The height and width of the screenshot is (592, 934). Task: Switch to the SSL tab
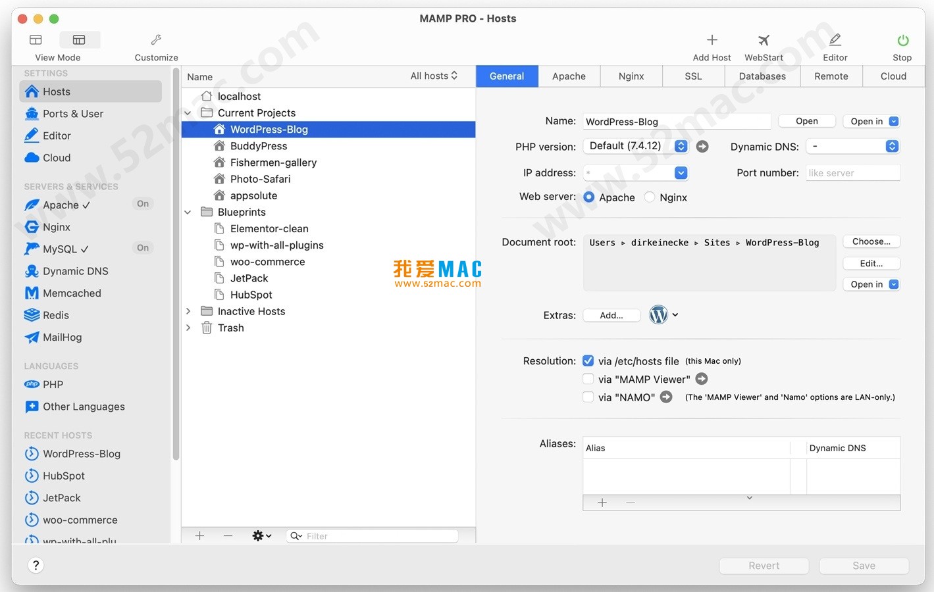(x=693, y=76)
